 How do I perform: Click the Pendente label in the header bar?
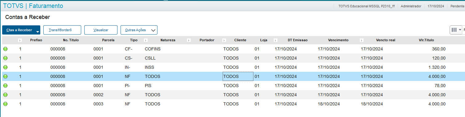pos(458,6)
